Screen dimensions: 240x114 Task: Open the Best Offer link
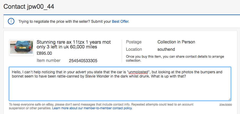point(120,22)
